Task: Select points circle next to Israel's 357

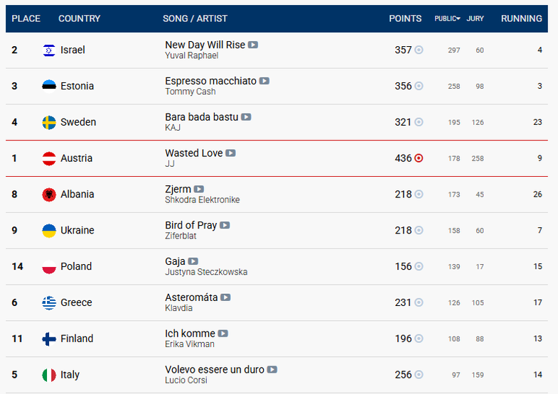Action: coord(419,50)
